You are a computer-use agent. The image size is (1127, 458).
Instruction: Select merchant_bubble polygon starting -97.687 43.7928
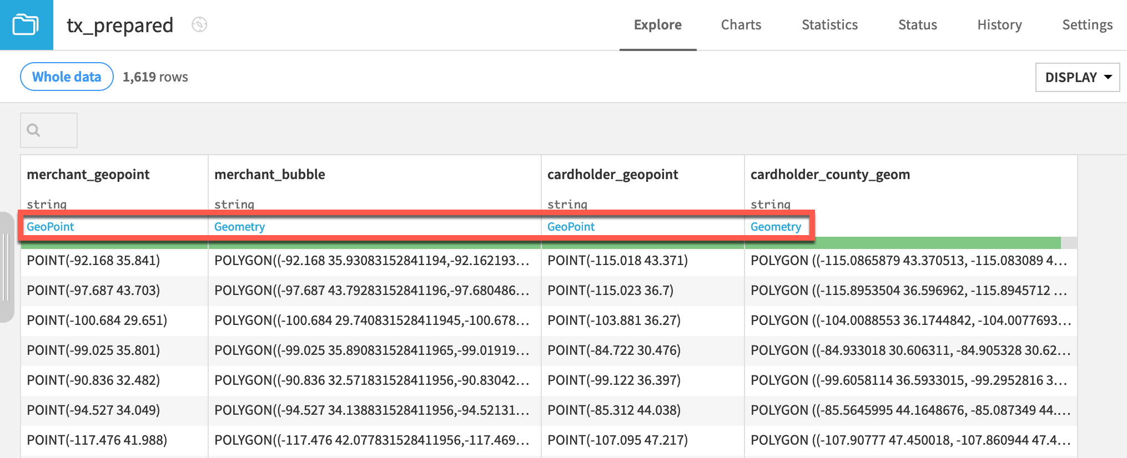click(375, 291)
